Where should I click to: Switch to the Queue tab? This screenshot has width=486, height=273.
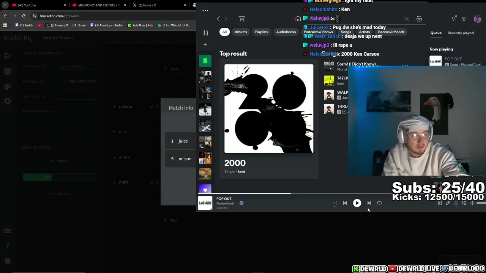click(x=436, y=33)
